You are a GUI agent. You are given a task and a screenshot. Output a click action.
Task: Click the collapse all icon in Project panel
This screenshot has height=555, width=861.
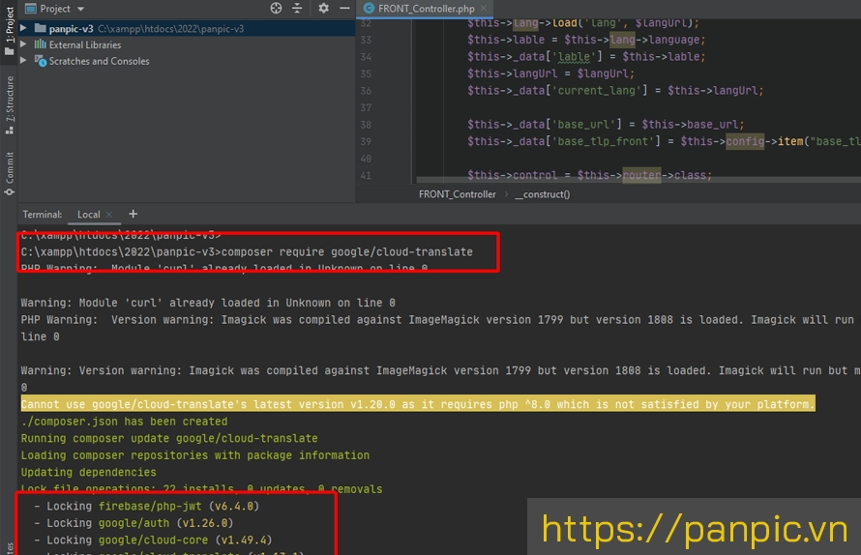coord(297,9)
